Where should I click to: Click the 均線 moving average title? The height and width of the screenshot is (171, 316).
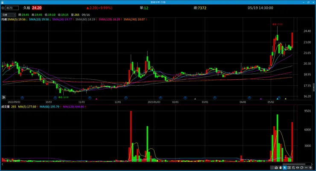(x=4, y=20)
